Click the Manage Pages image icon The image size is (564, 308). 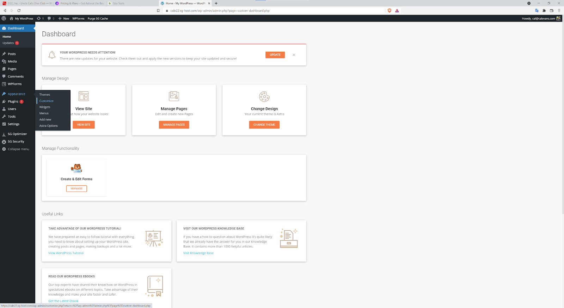[x=174, y=96]
